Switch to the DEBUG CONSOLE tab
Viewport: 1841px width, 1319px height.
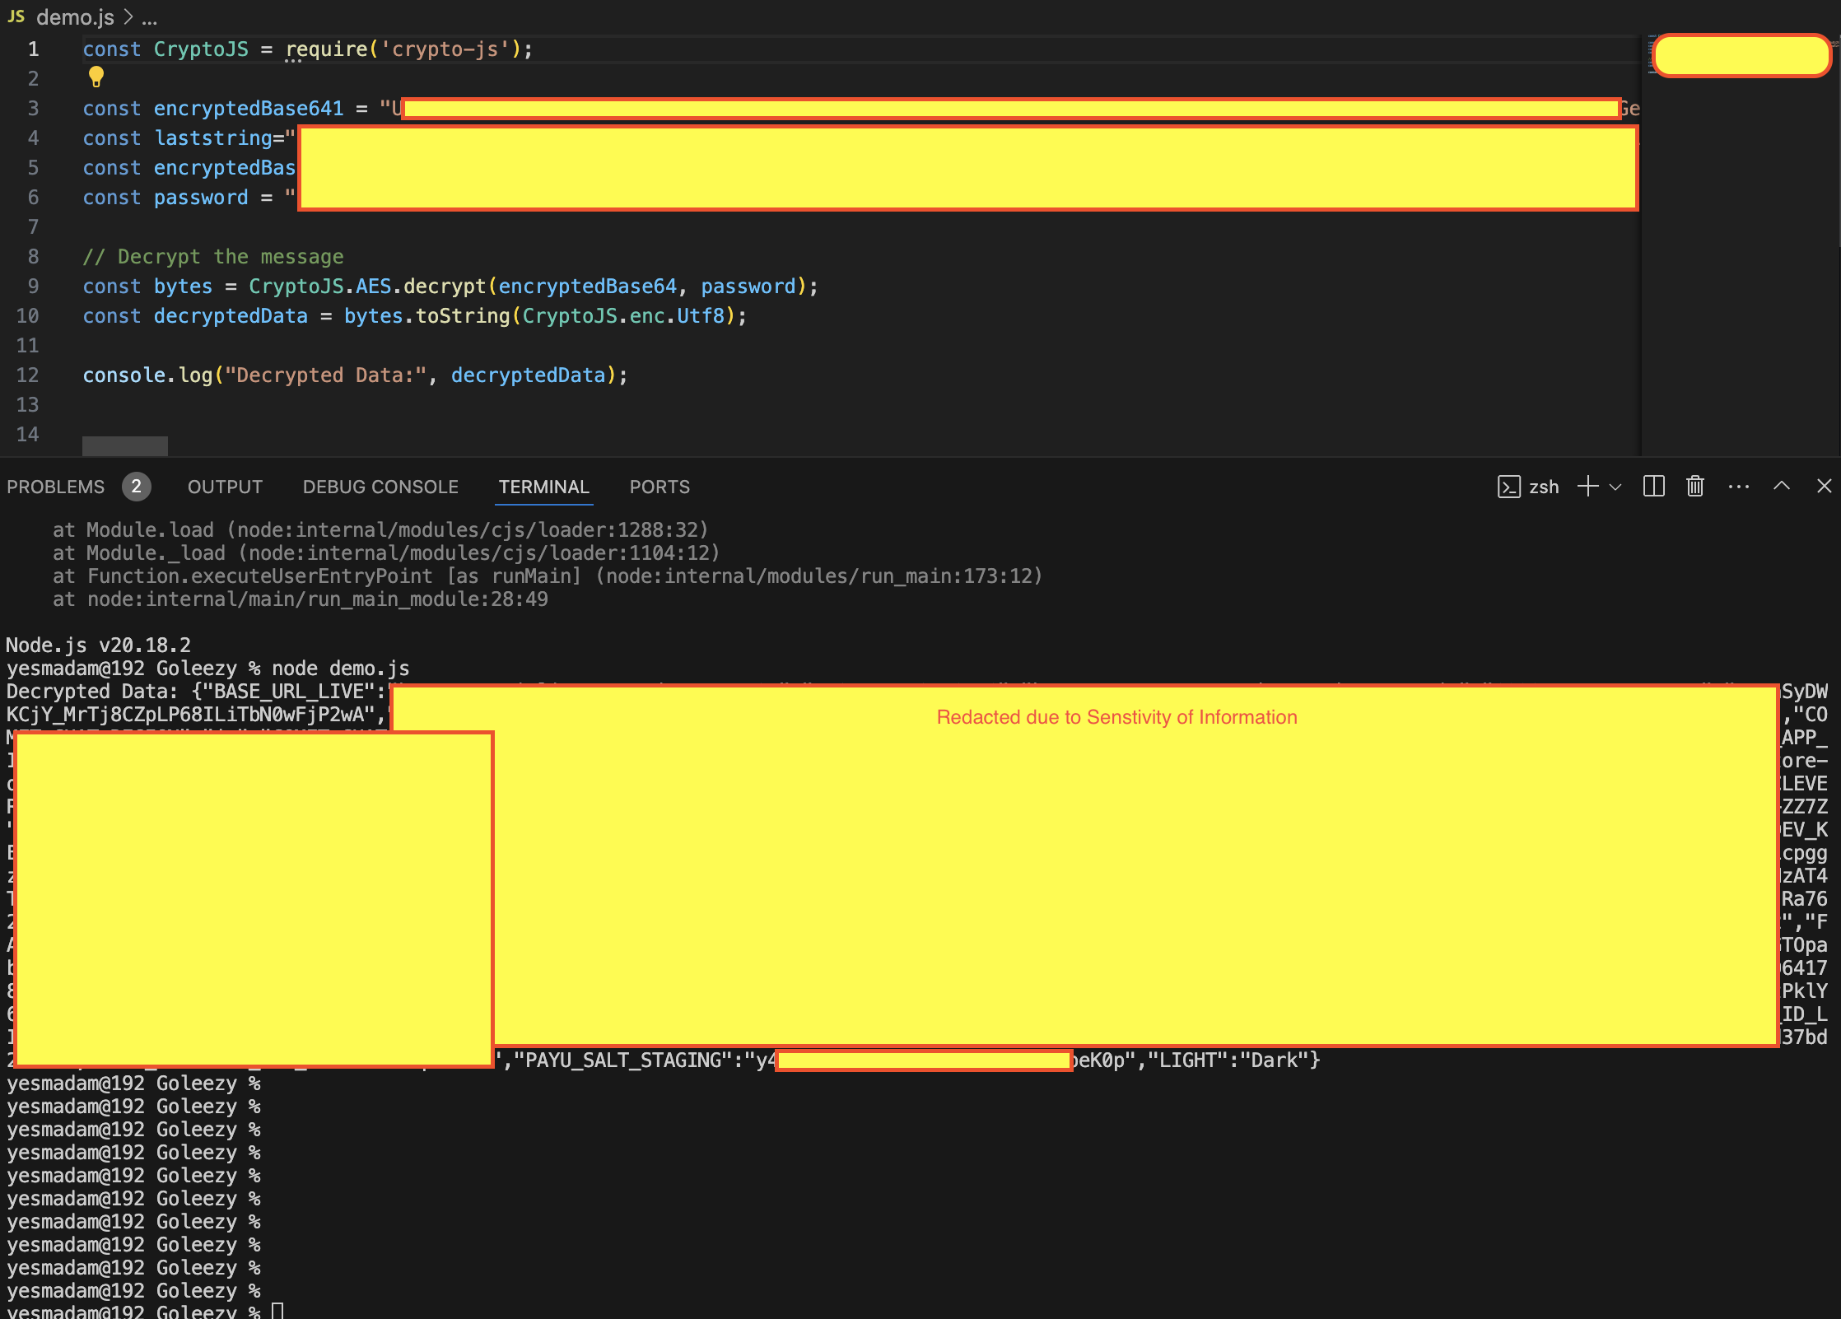tap(380, 487)
